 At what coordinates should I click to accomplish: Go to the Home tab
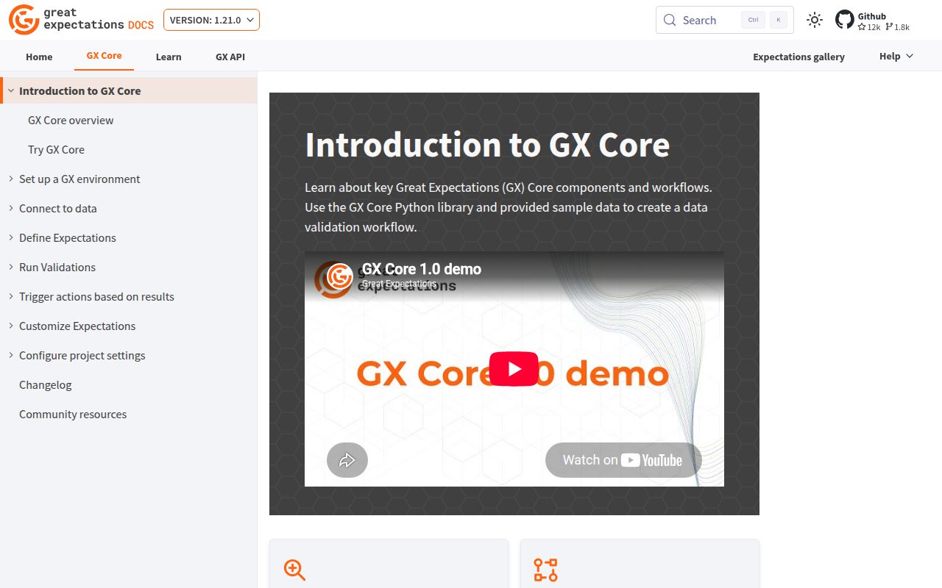click(x=39, y=57)
